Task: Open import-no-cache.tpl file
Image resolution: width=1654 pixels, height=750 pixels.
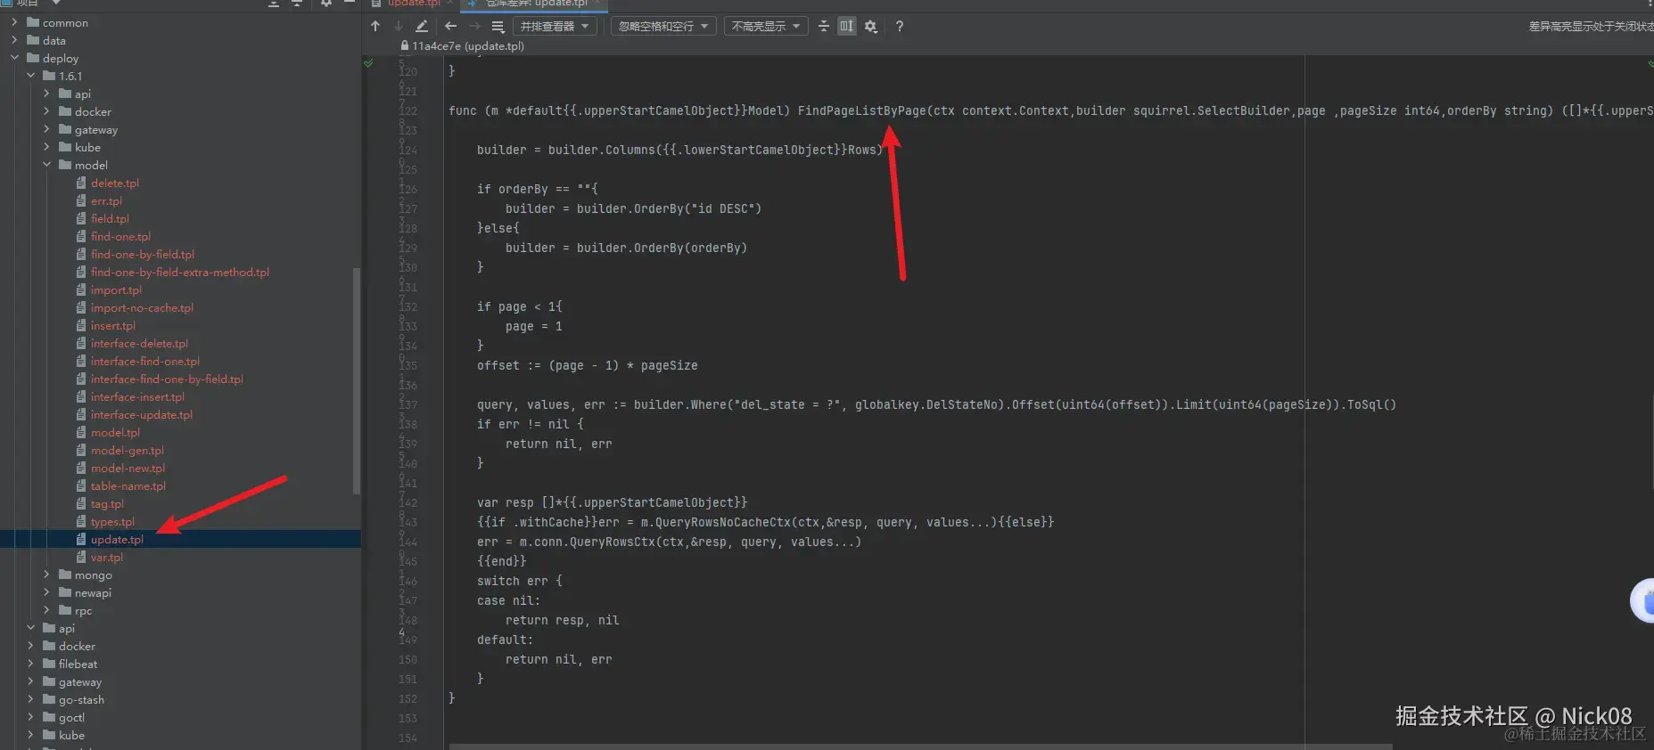Action: point(142,307)
